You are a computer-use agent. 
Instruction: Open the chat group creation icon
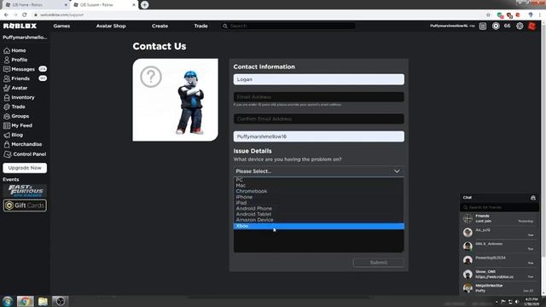(x=532, y=198)
